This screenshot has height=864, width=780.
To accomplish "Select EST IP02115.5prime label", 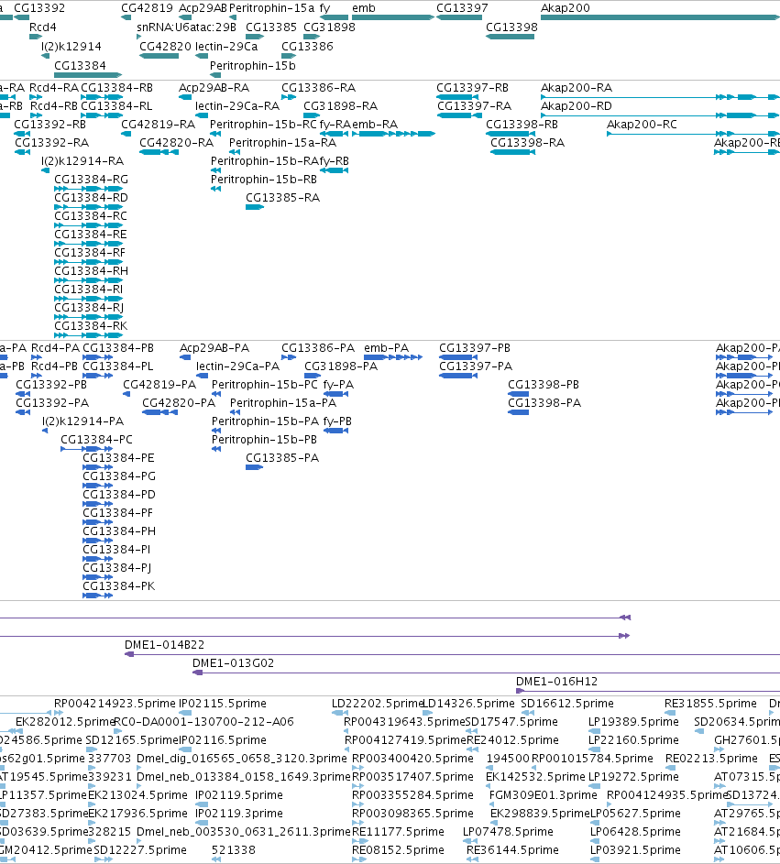I will pos(223,703).
